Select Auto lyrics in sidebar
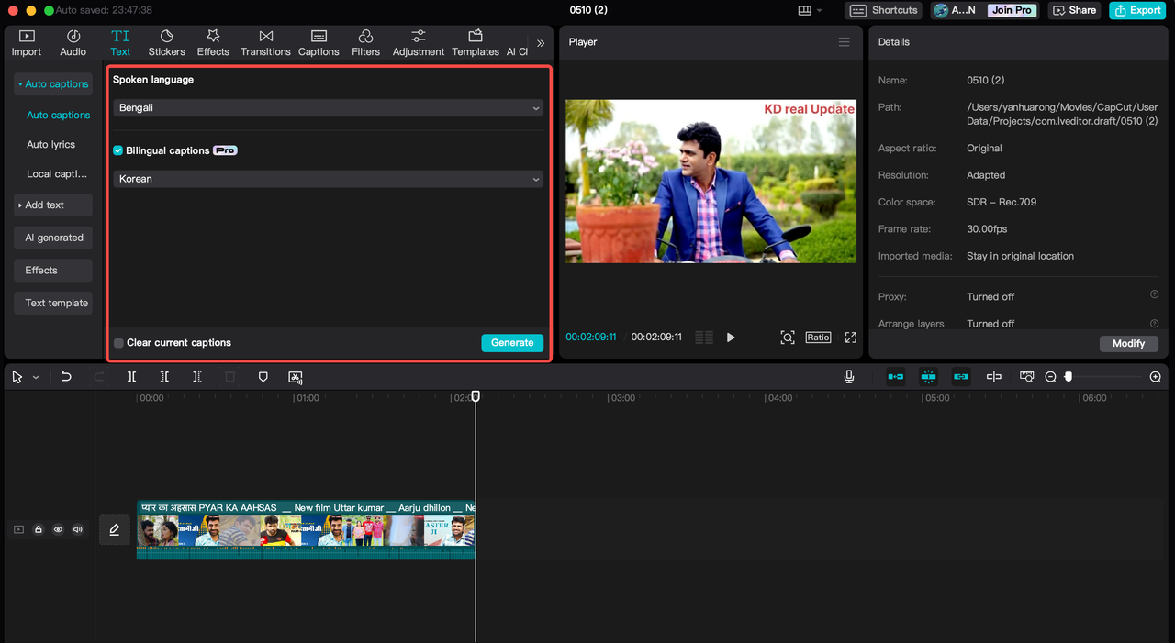The height and width of the screenshot is (643, 1175). pyautogui.click(x=51, y=145)
